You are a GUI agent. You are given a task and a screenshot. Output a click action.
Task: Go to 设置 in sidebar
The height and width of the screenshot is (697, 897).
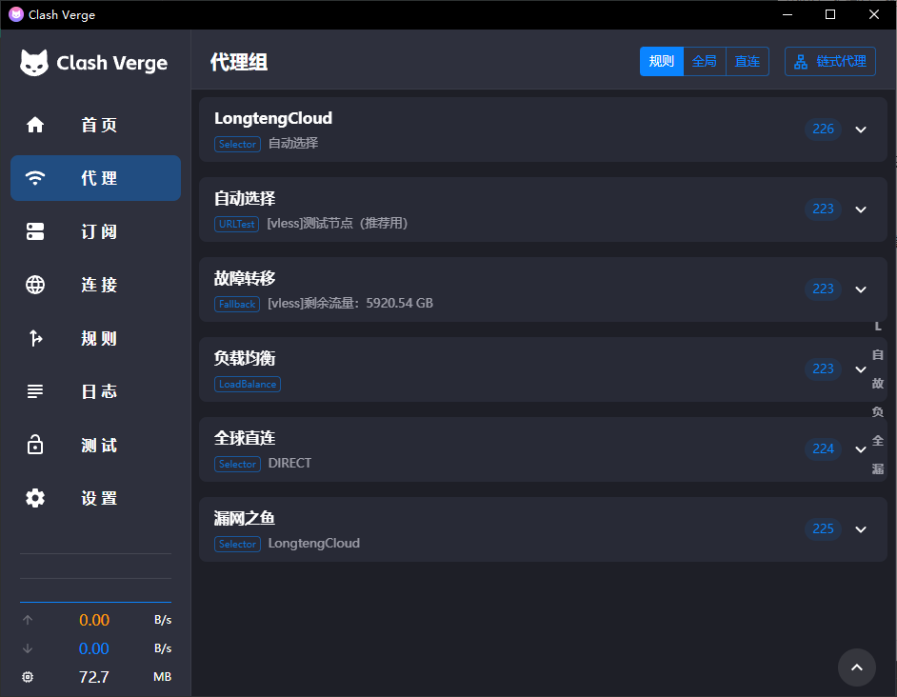(x=95, y=498)
